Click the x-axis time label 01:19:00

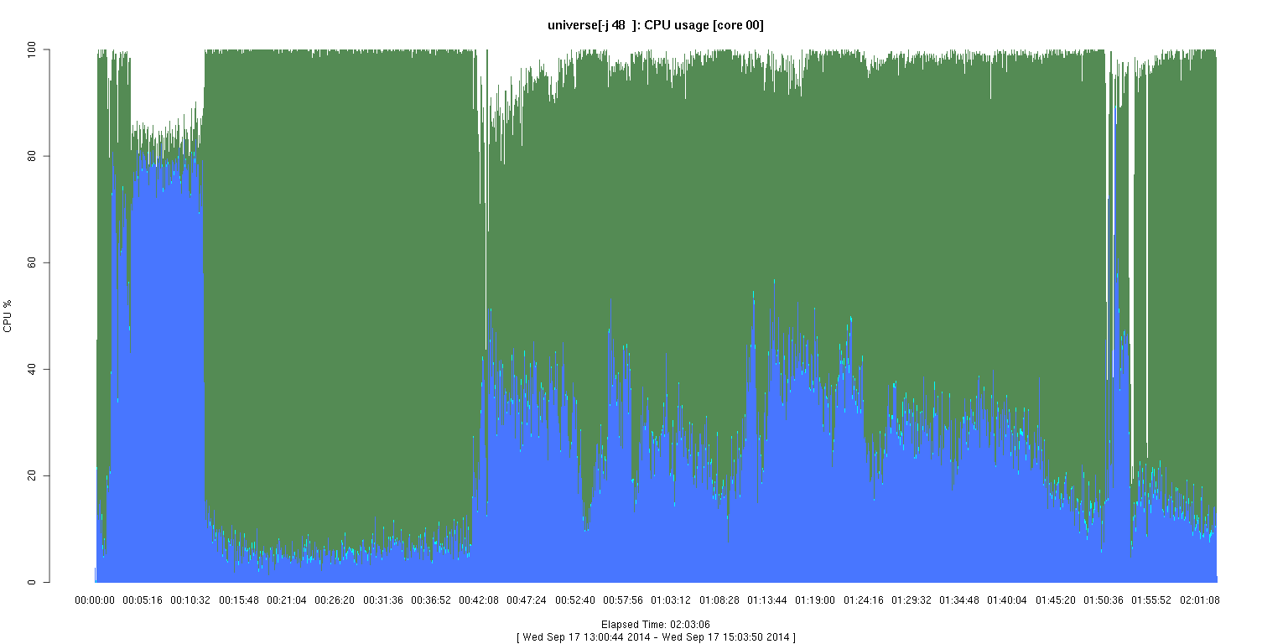pyautogui.click(x=816, y=600)
